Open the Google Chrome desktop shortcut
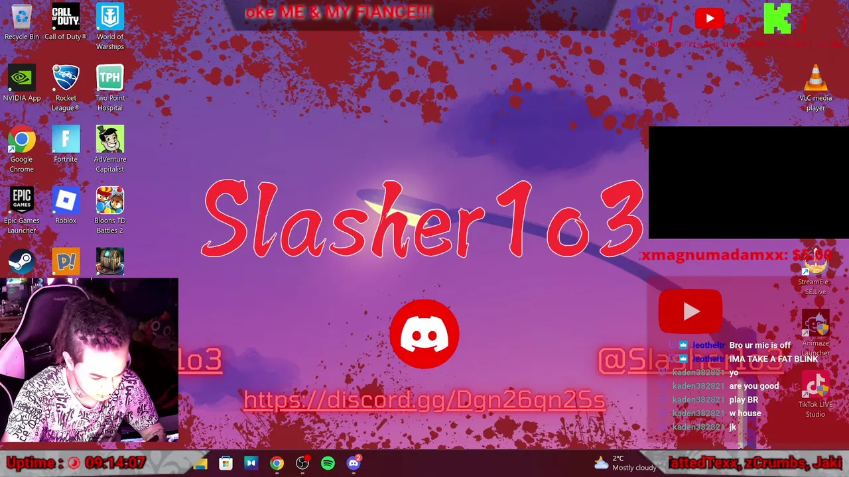849x477 pixels. 21,150
